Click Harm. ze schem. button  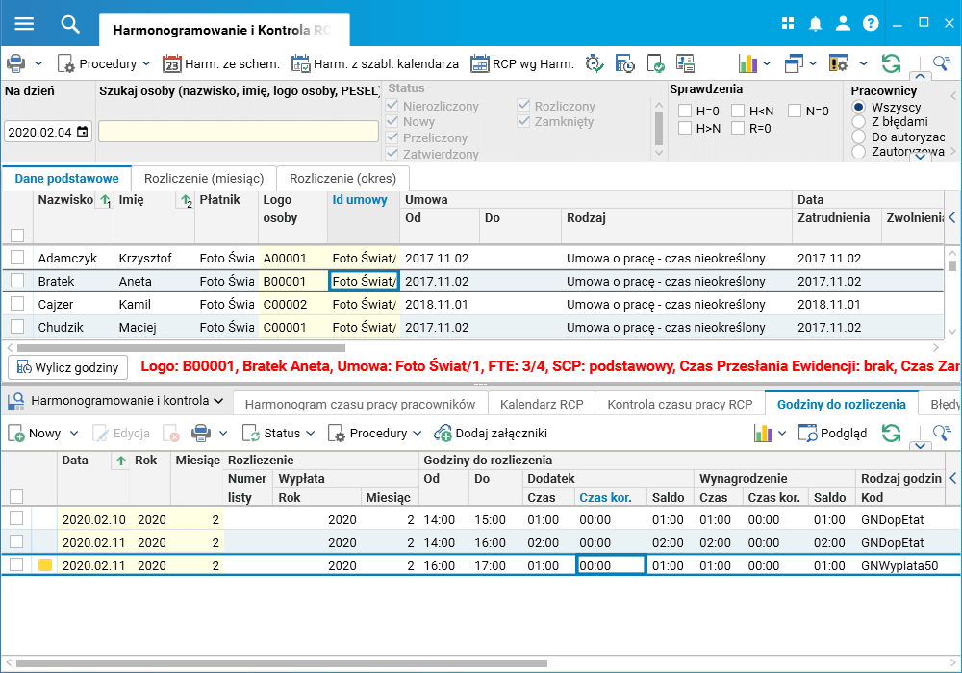coord(221,63)
